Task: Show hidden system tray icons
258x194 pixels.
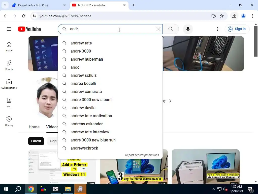Action: tap(213, 189)
